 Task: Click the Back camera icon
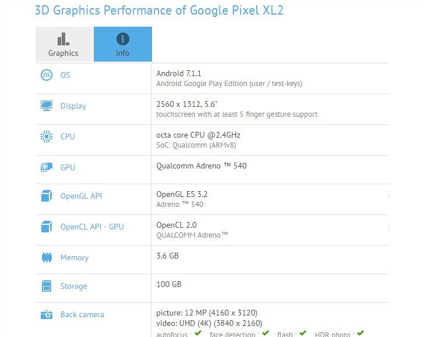coord(47,314)
